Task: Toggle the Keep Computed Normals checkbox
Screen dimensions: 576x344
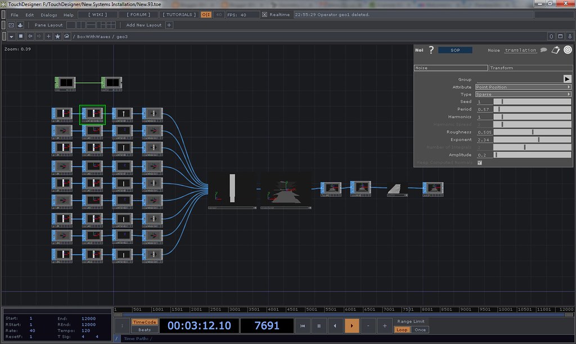Action: [x=480, y=163]
